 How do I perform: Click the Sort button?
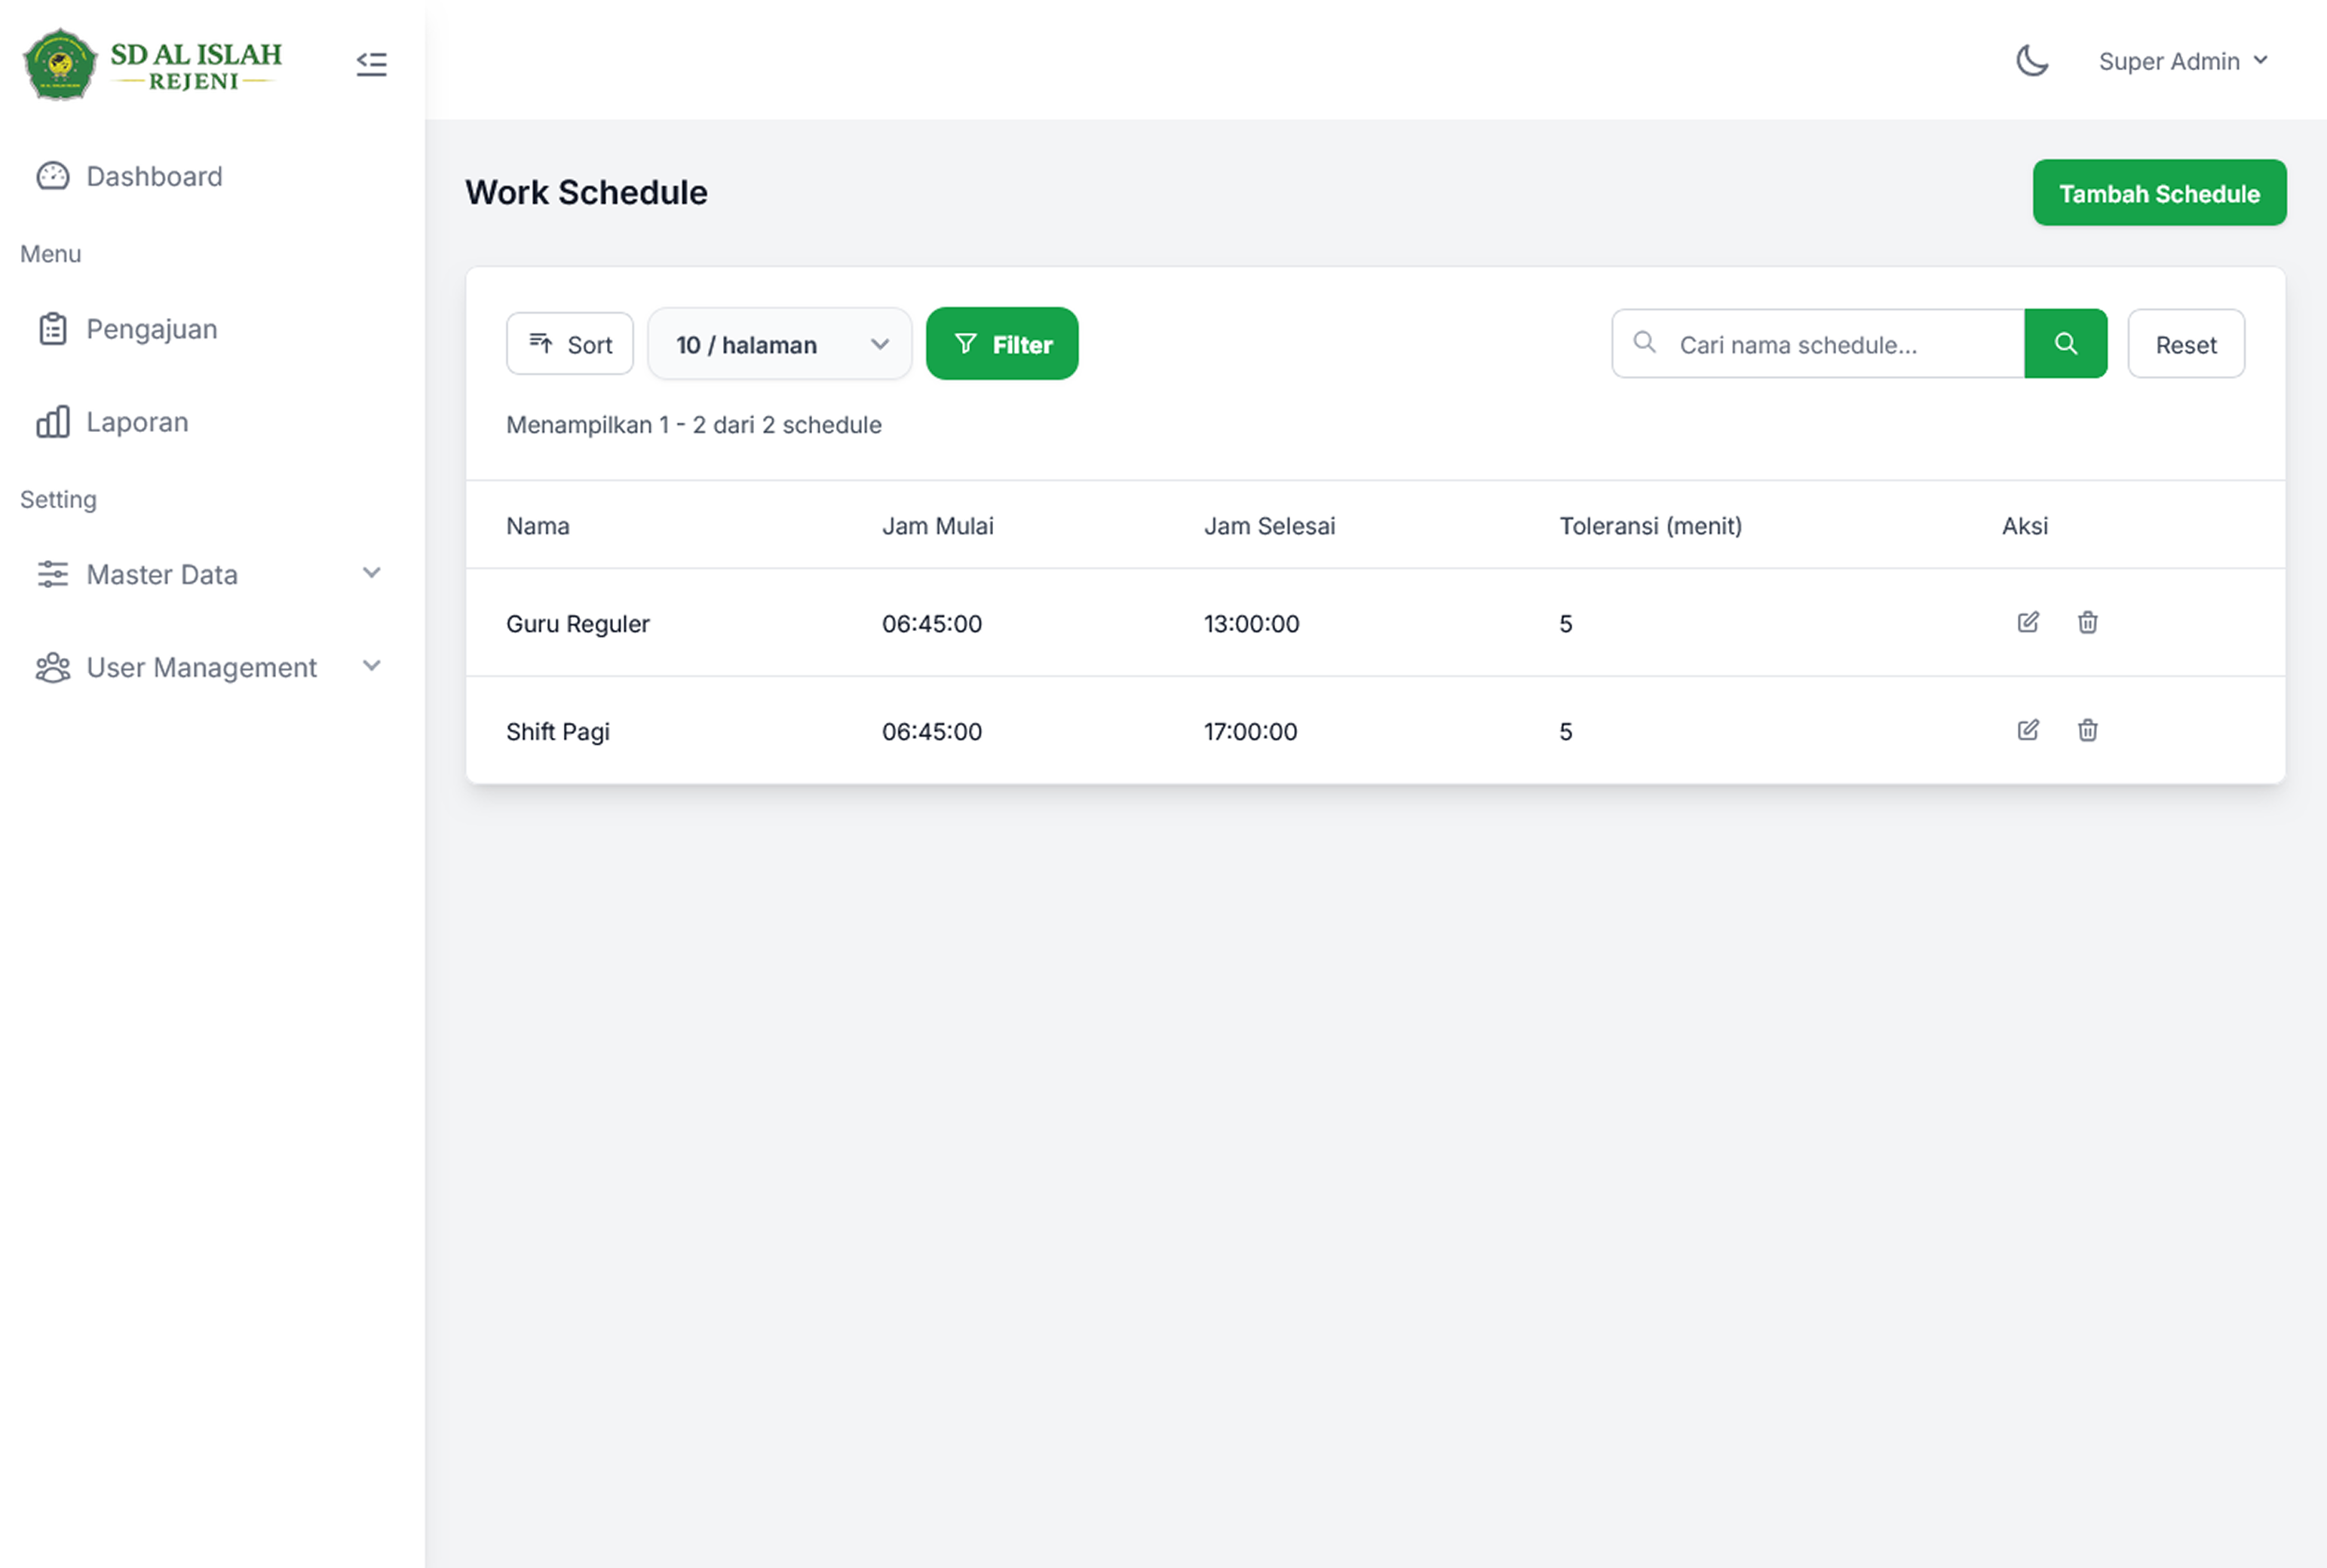tap(570, 344)
